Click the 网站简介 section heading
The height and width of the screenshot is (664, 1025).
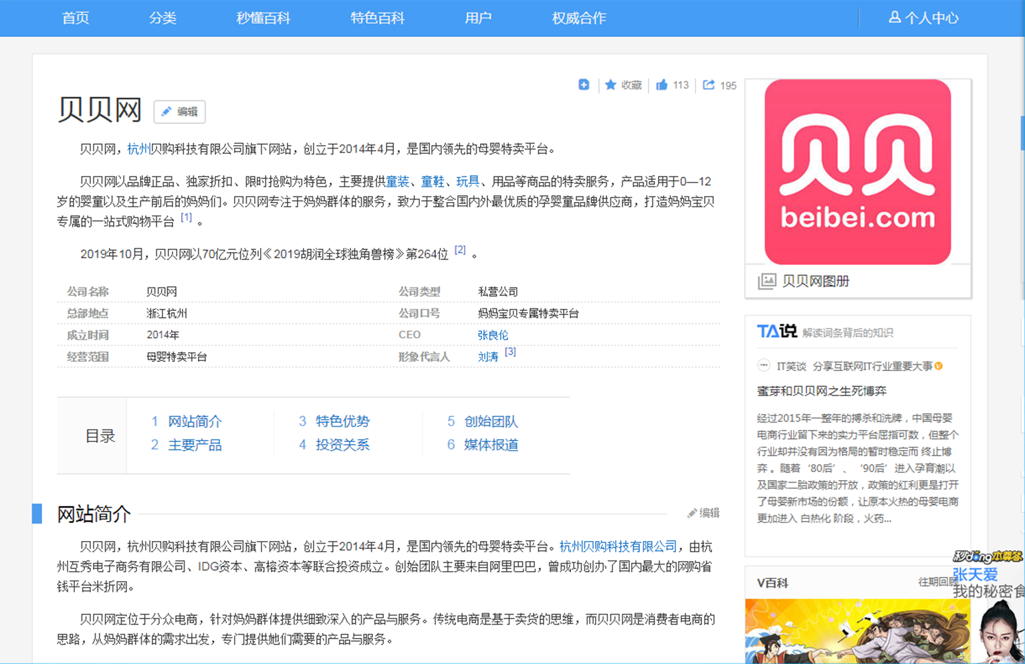click(94, 514)
